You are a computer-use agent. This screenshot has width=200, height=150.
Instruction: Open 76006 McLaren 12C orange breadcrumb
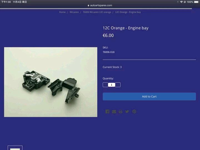click(97, 12)
